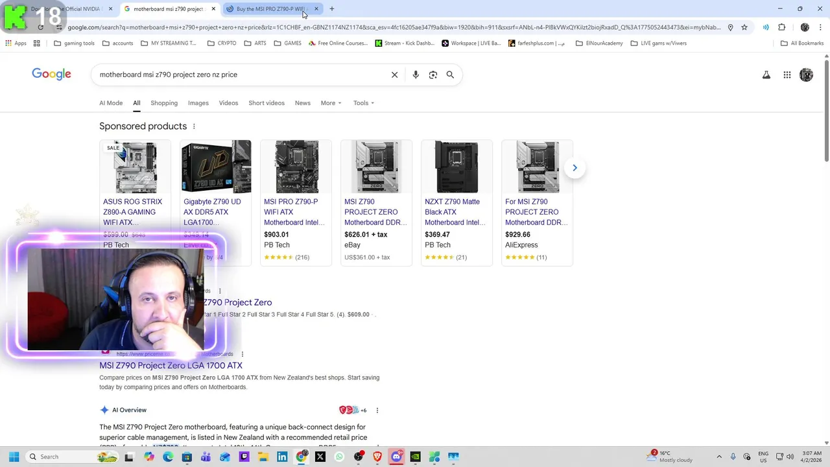Open the Chrome three-dot menu
The height and width of the screenshot is (467, 830).
coord(821,27)
